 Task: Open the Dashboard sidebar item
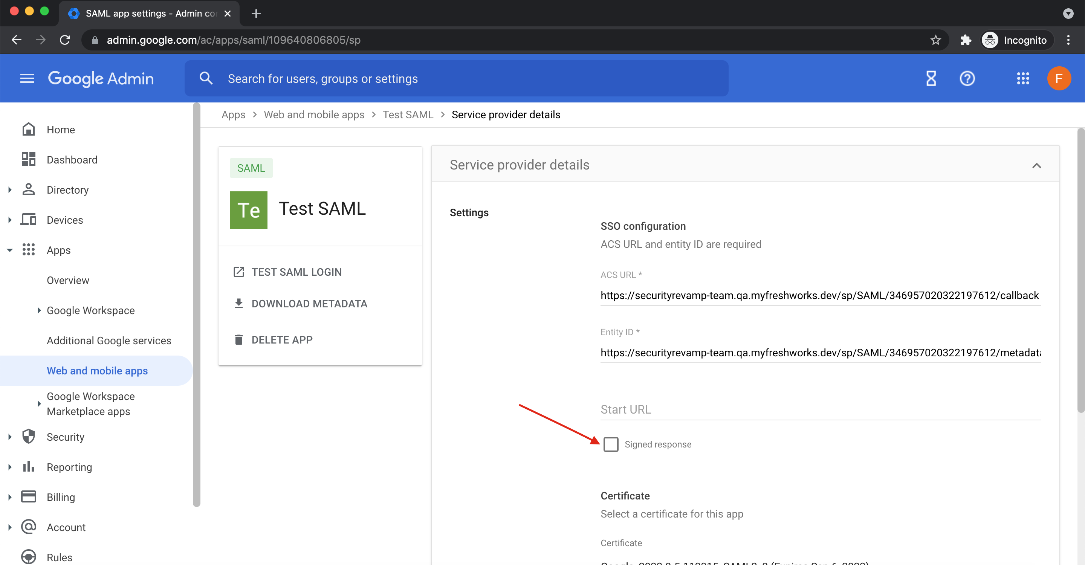(x=72, y=160)
